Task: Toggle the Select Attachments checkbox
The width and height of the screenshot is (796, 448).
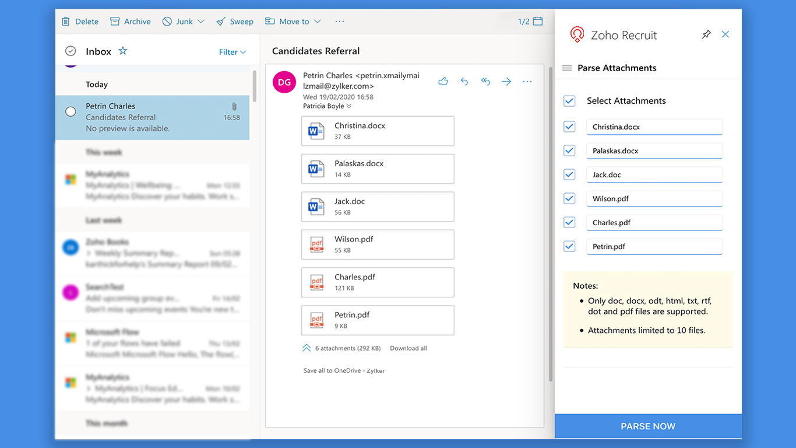Action: (569, 101)
